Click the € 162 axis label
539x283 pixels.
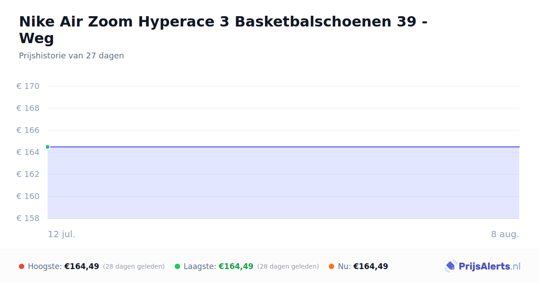point(28,174)
